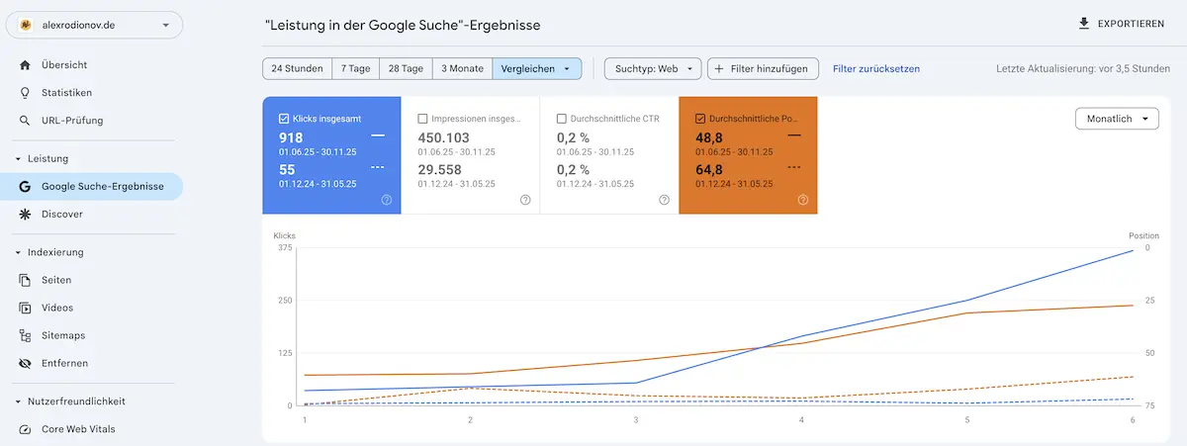Switch to the 3 Monate range
This screenshot has height=446, width=1187.
[462, 69]
